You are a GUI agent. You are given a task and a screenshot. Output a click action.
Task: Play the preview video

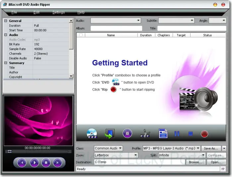[34, 162]
